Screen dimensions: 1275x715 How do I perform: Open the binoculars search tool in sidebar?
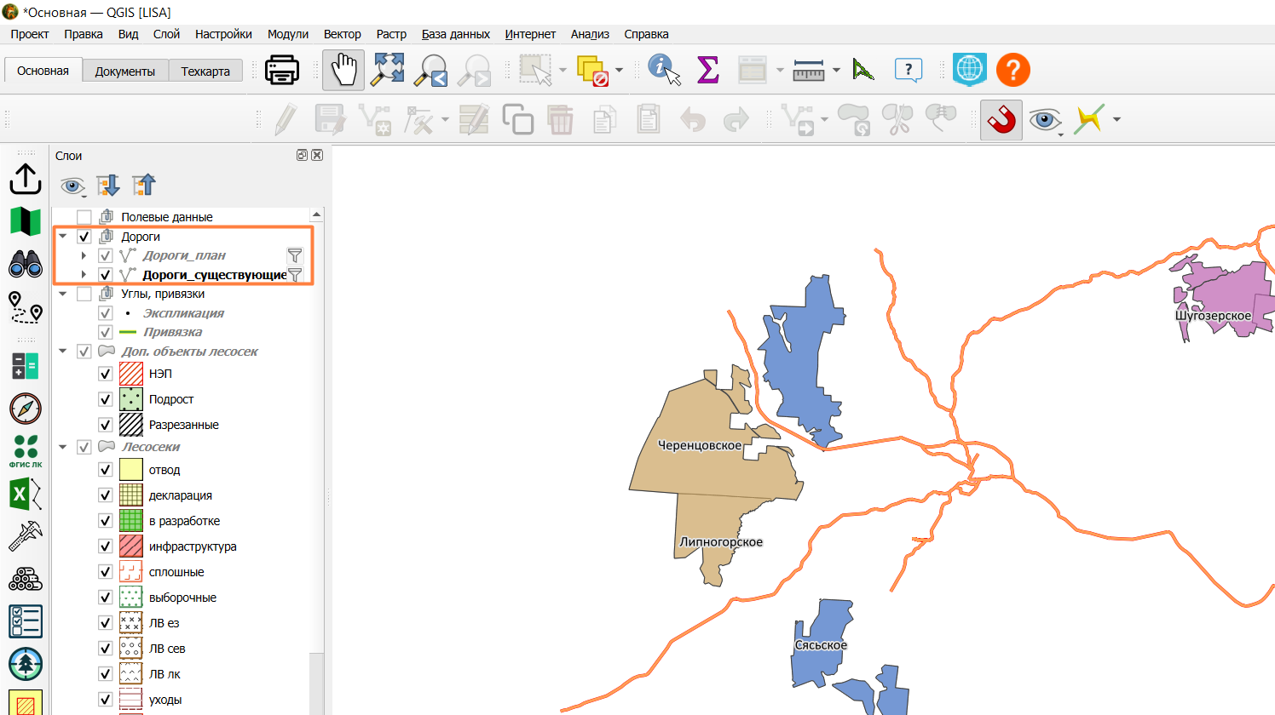pyautogui.click(x=26, y=264)
